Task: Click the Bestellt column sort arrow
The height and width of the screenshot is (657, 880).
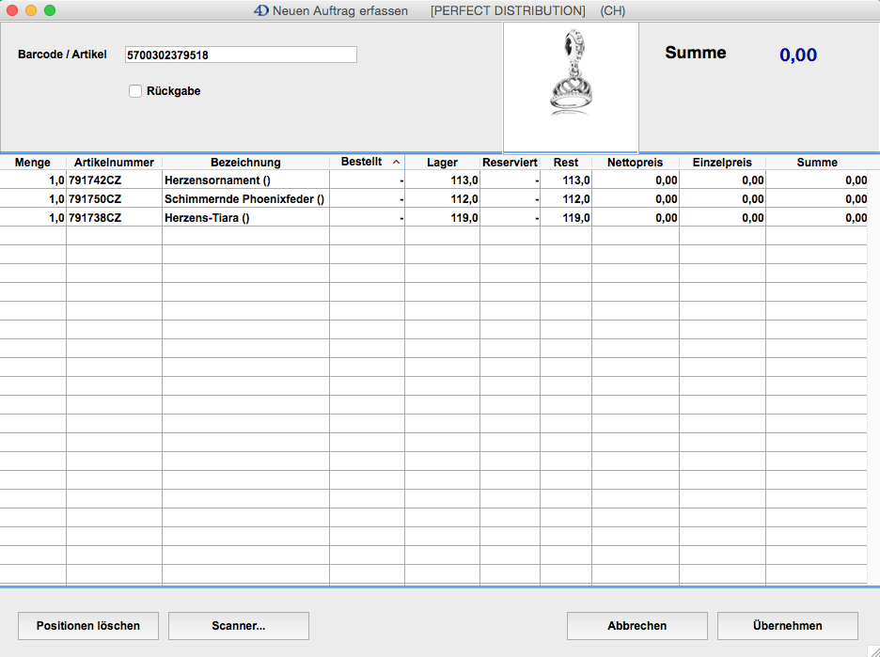Action: click(x=396, y=163)
